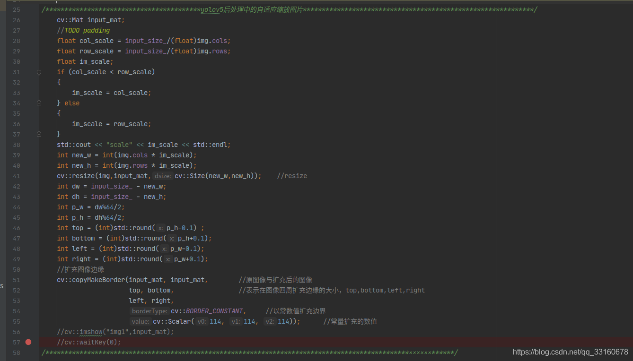Image resolution: width=633 pixels, height=361 pixels.
Task: Set a breakpoint on line 41
Action: (28, 176)
